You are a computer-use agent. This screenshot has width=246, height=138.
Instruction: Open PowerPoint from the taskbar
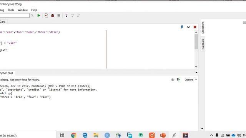[163, 135]
